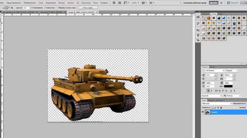Screen dimensions: 247x138
Task: Launch Mini Bridge from the application bar
Action: [120, 3]
